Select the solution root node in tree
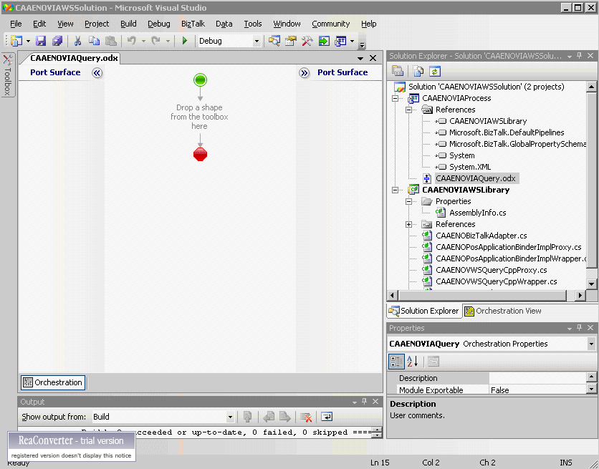This screenshot has width=599, height=469. coord(486,87)
